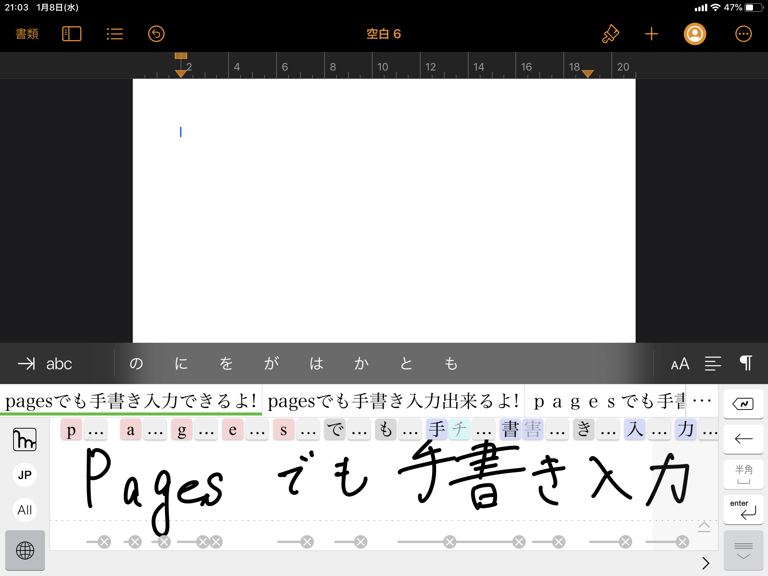Screen dimensions: 768x576
Task: Open the more options ellipsis menu
Action: 743,34
